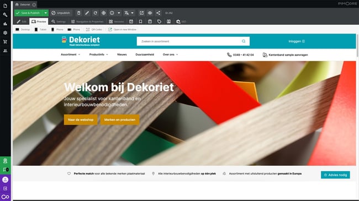Viewport: 359px width, 201px height.
Task: Reload the document with refresh icon
Action: tap(95, 13)
